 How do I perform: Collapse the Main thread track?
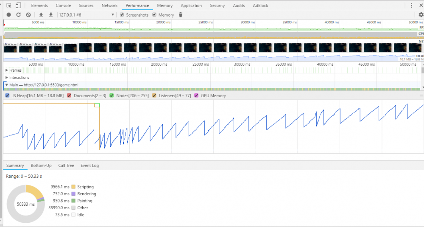(x=7, y=85)
